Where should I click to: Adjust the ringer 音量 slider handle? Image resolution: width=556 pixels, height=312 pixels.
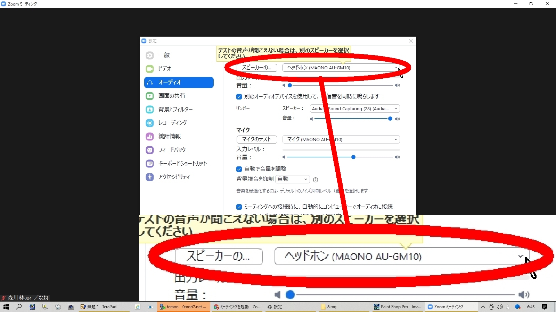coord(390,119)
